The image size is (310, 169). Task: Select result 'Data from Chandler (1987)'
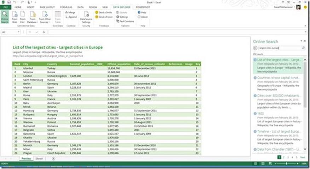(x=277, y=150)
